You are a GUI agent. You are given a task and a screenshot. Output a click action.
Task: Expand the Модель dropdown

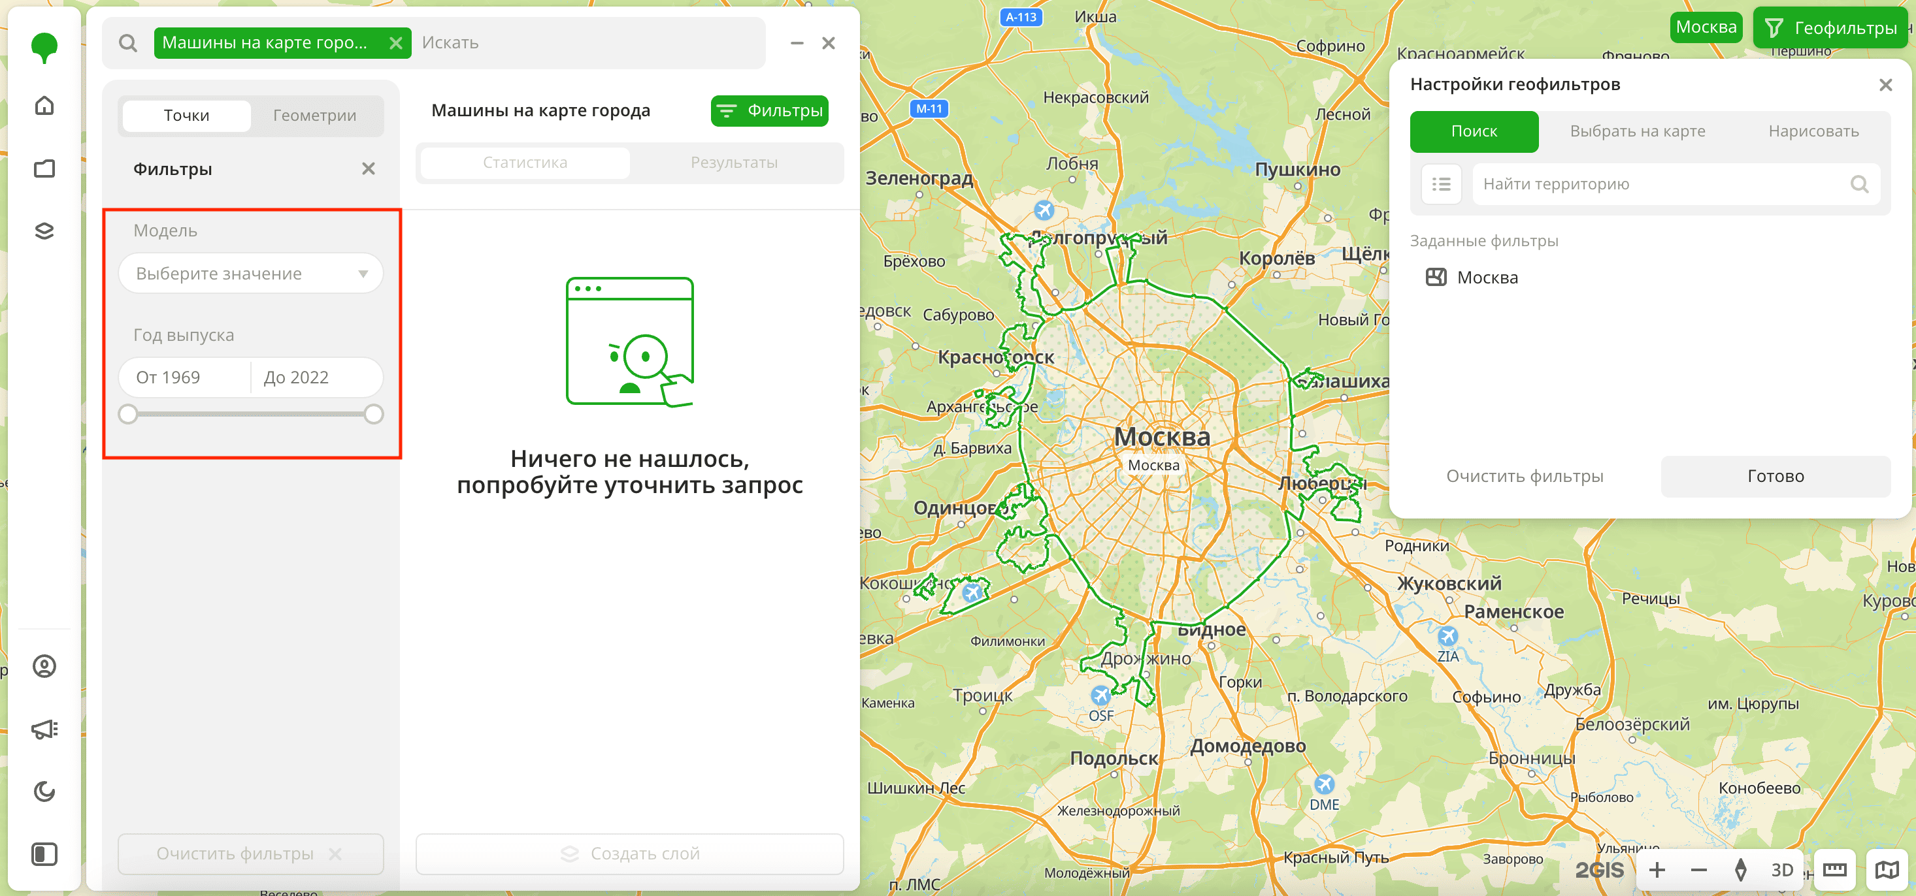[x=251, y=274]
